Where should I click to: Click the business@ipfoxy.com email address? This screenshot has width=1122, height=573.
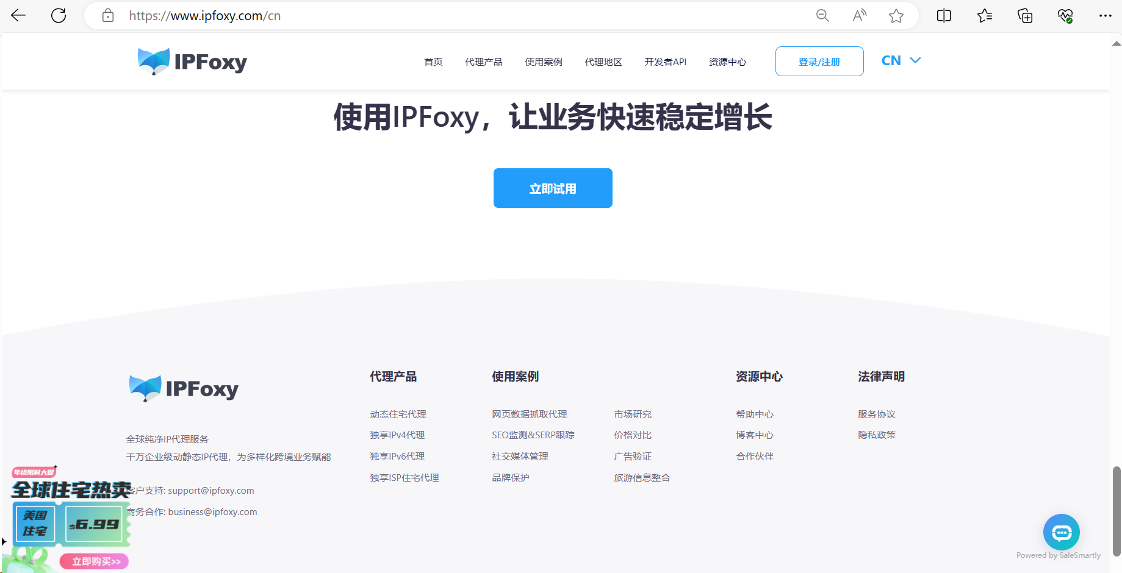(212, 511)
